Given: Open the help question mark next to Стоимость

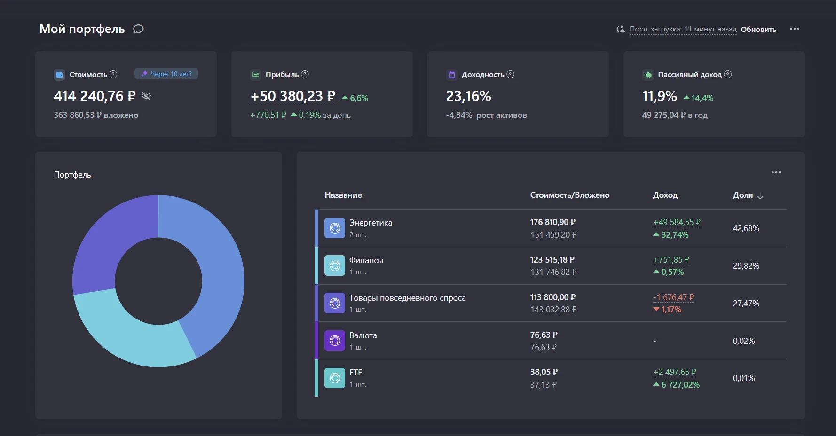Looking at the screenshot, I should 113,74.
